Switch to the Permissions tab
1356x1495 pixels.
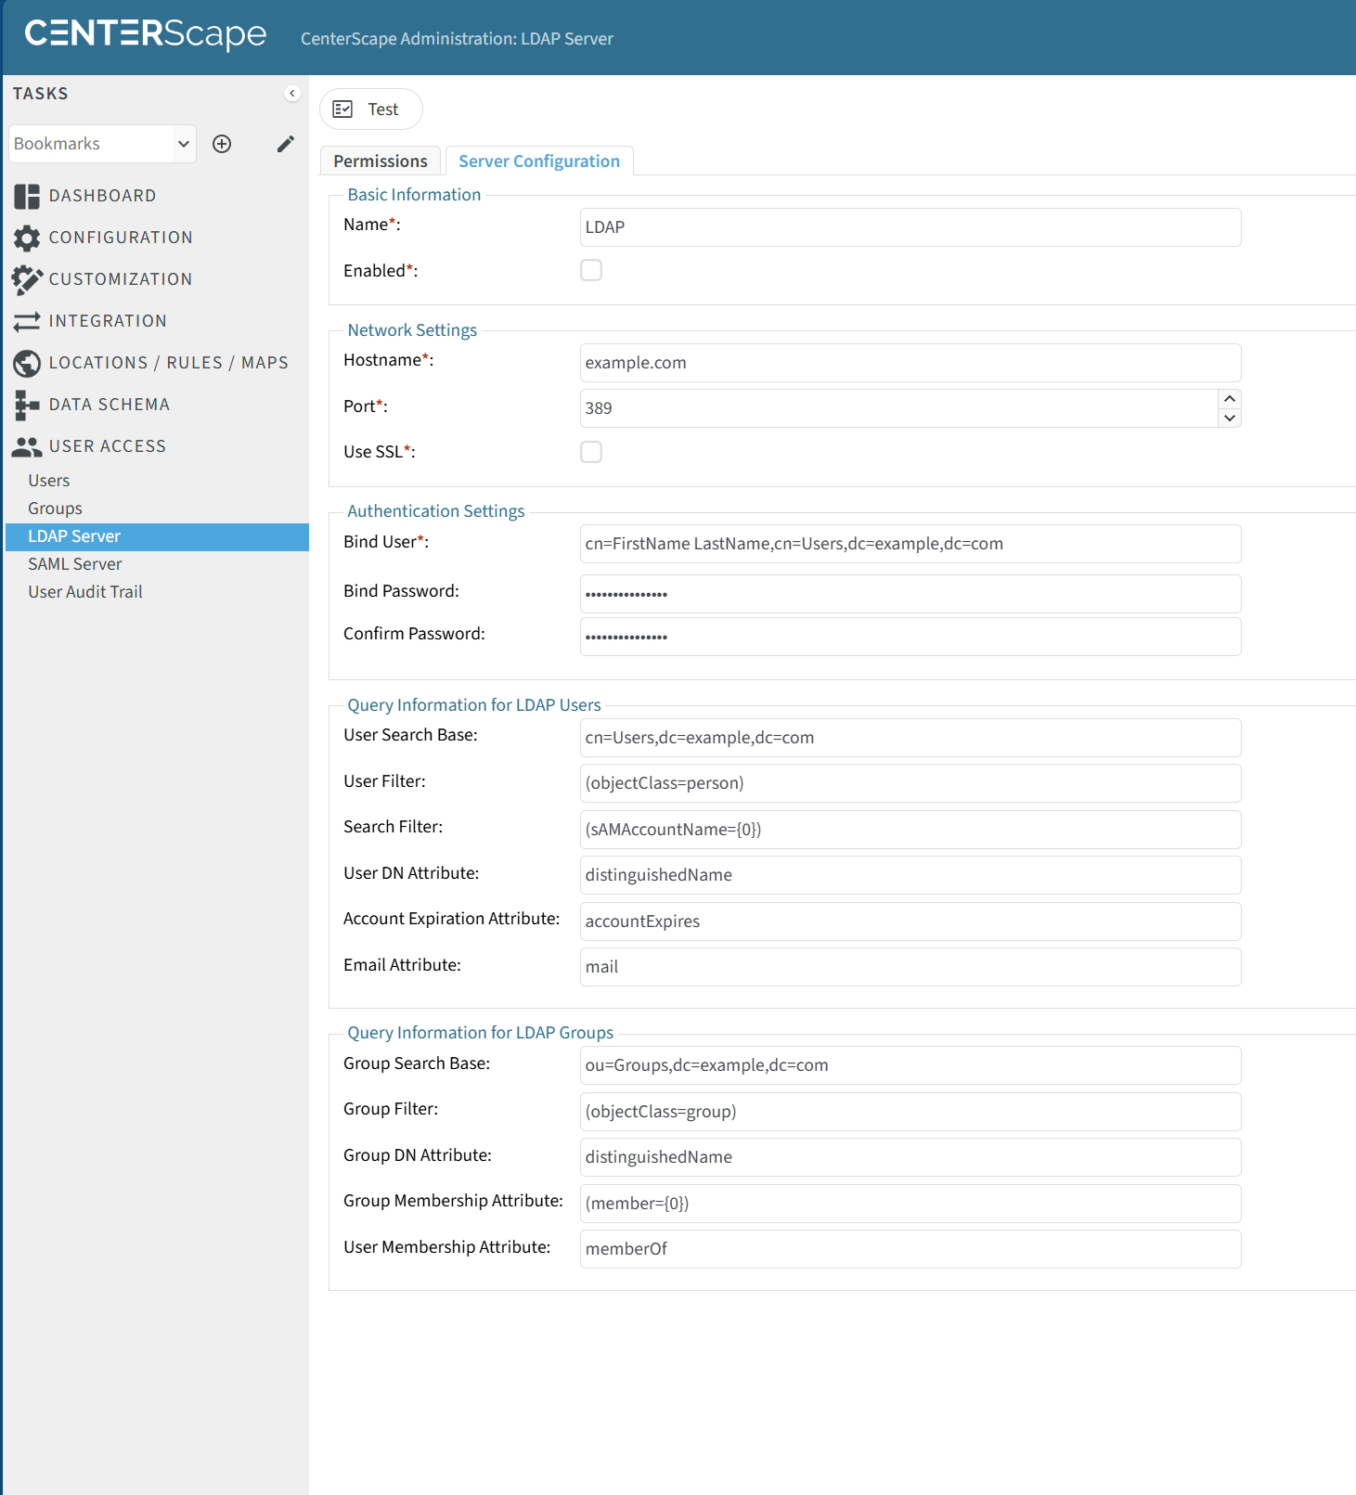[x=381, y=161]
